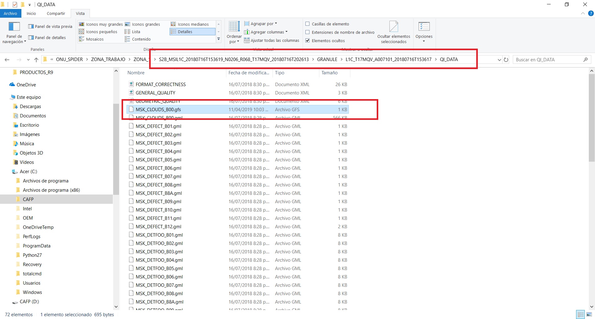Click the refresh button beside address bar
The height and width of the screenshot is (319, 595).
coord(506,60)
